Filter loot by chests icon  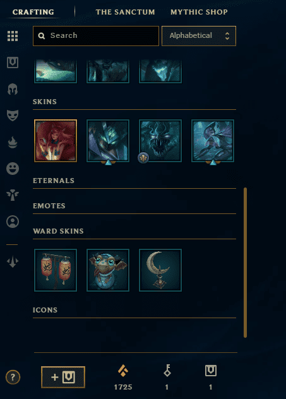[x=13, y=63]
